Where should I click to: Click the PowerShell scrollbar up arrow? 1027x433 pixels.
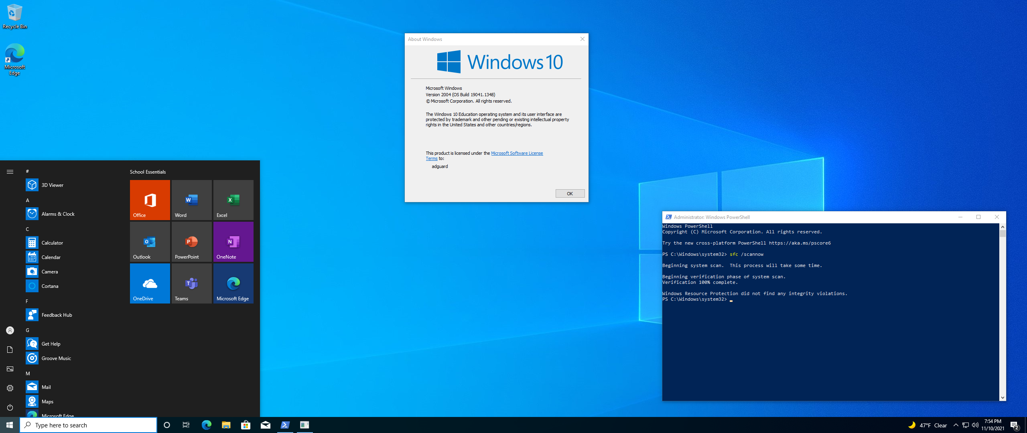(x=1003, y=227)
